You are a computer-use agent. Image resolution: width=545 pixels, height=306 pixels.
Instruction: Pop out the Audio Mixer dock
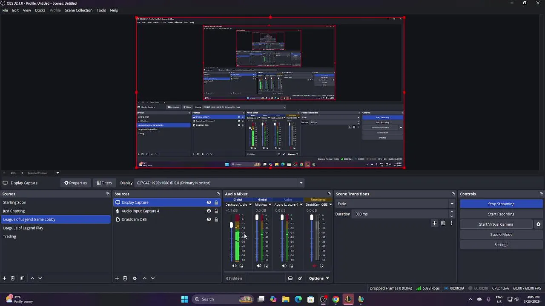(329, 194)
